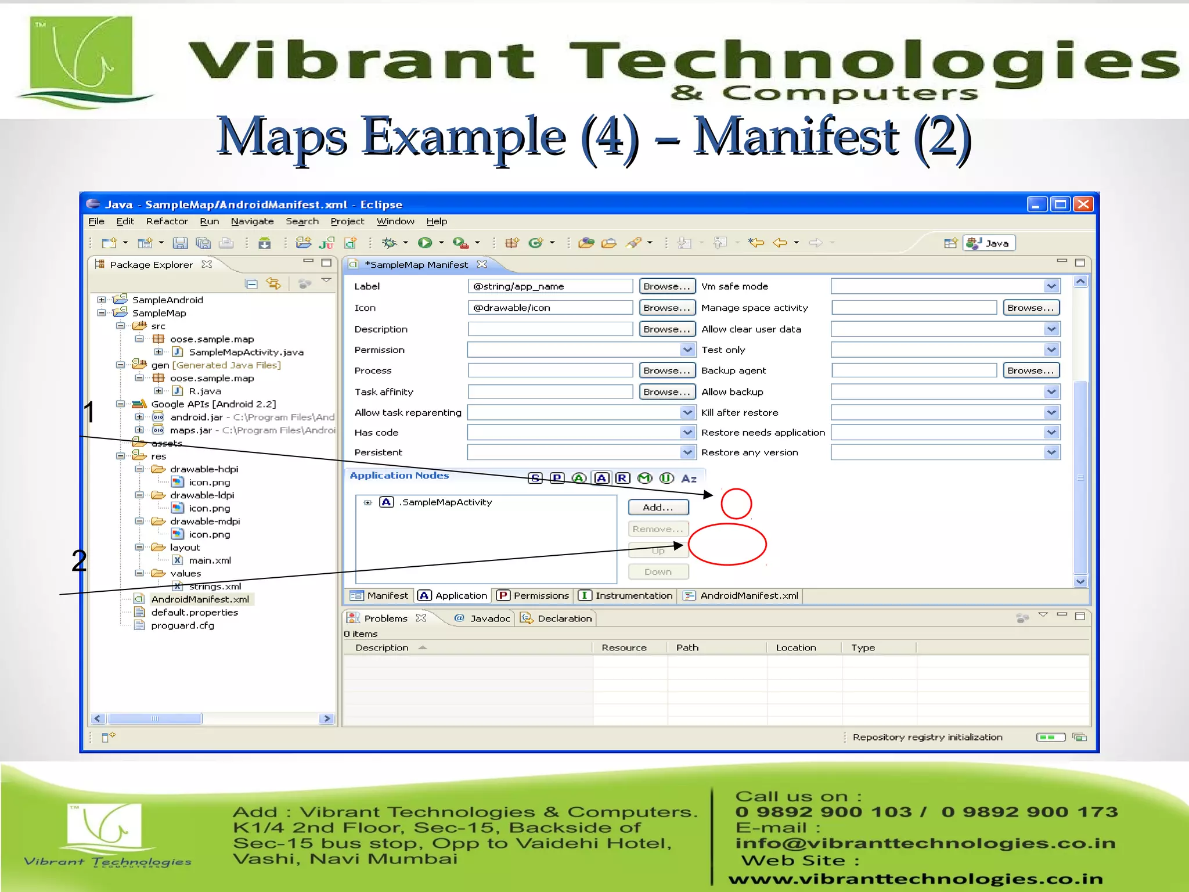Click the Service (S) node filter icon
This screenshot has width=1189, height=892.
point(535,478)
